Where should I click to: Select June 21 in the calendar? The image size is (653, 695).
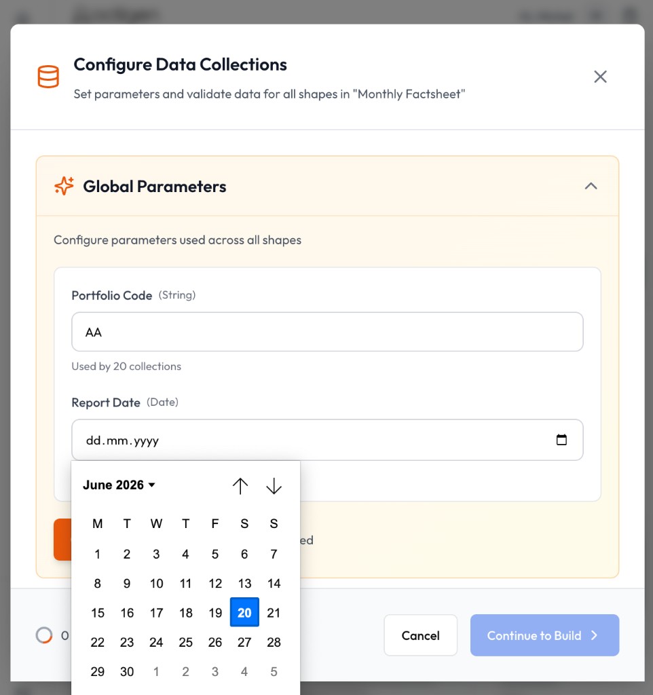(x=274, y=613)
